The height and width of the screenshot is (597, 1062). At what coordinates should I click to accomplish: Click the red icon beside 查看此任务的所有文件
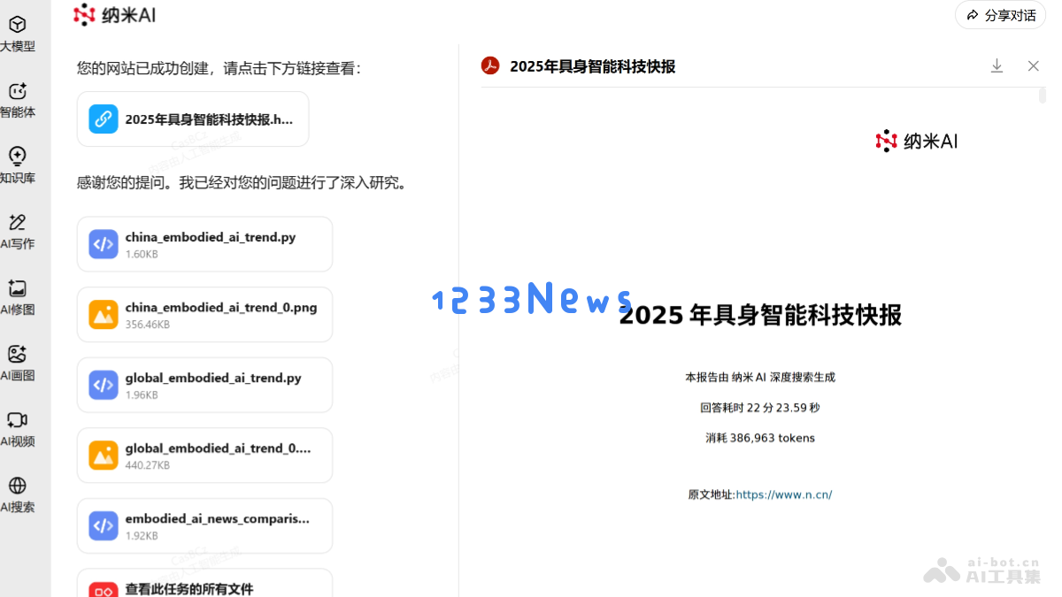pyautogui.click(x=104, y=590)
